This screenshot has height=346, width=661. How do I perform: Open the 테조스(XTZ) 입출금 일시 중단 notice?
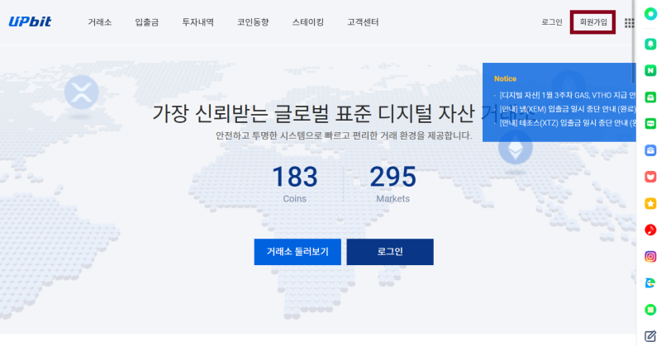tap(568, 123)
